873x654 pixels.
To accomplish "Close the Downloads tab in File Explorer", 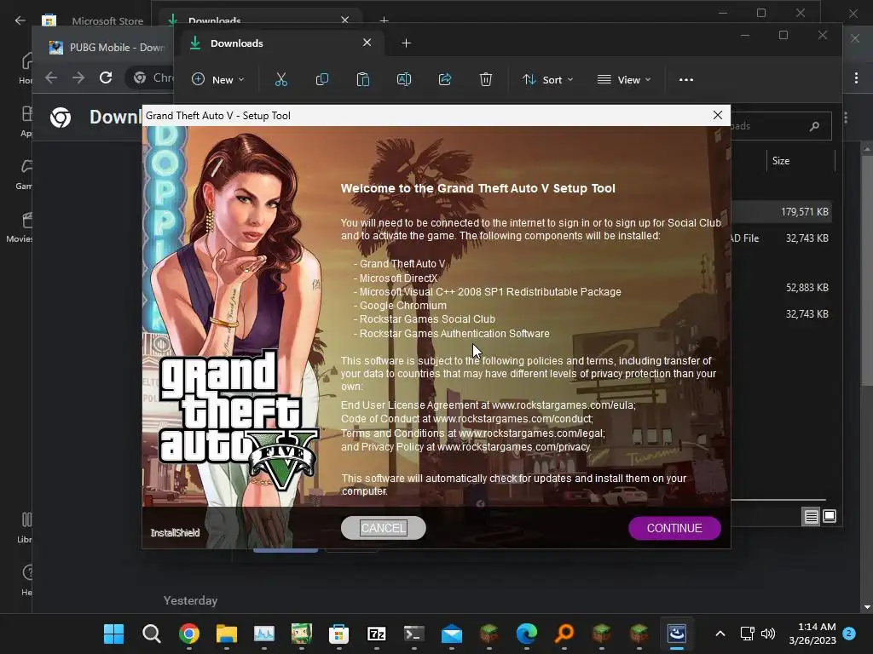I will 367,43.
